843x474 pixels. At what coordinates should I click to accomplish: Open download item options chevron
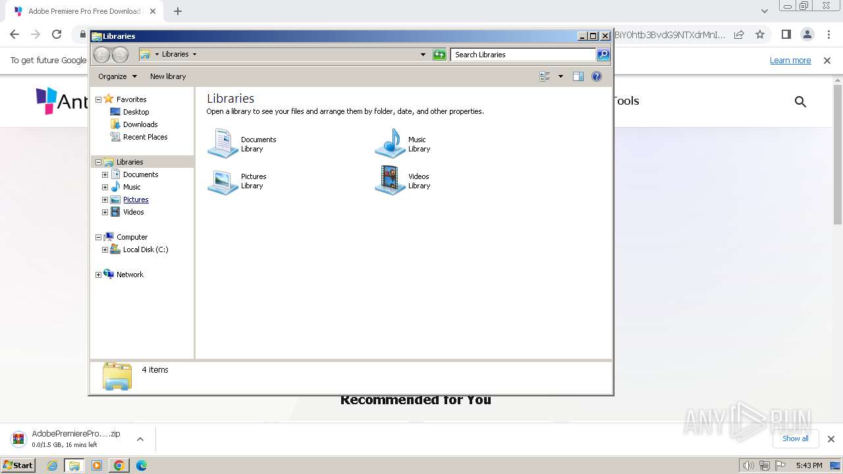tap(140, 439)
